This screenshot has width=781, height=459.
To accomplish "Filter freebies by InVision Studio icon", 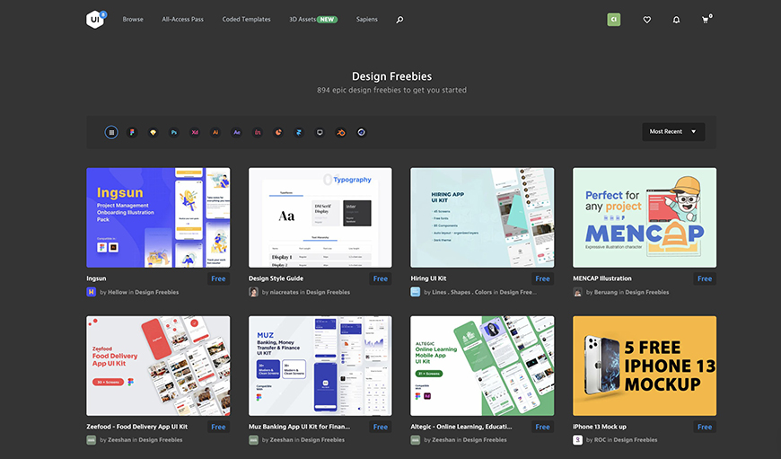I will pos(258,133).
